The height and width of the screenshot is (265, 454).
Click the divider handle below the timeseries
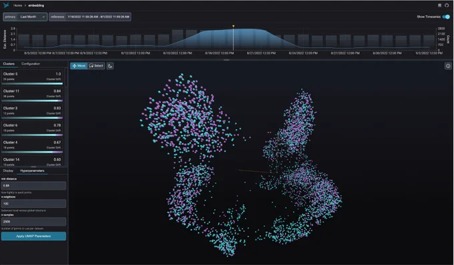pos(226,60)
